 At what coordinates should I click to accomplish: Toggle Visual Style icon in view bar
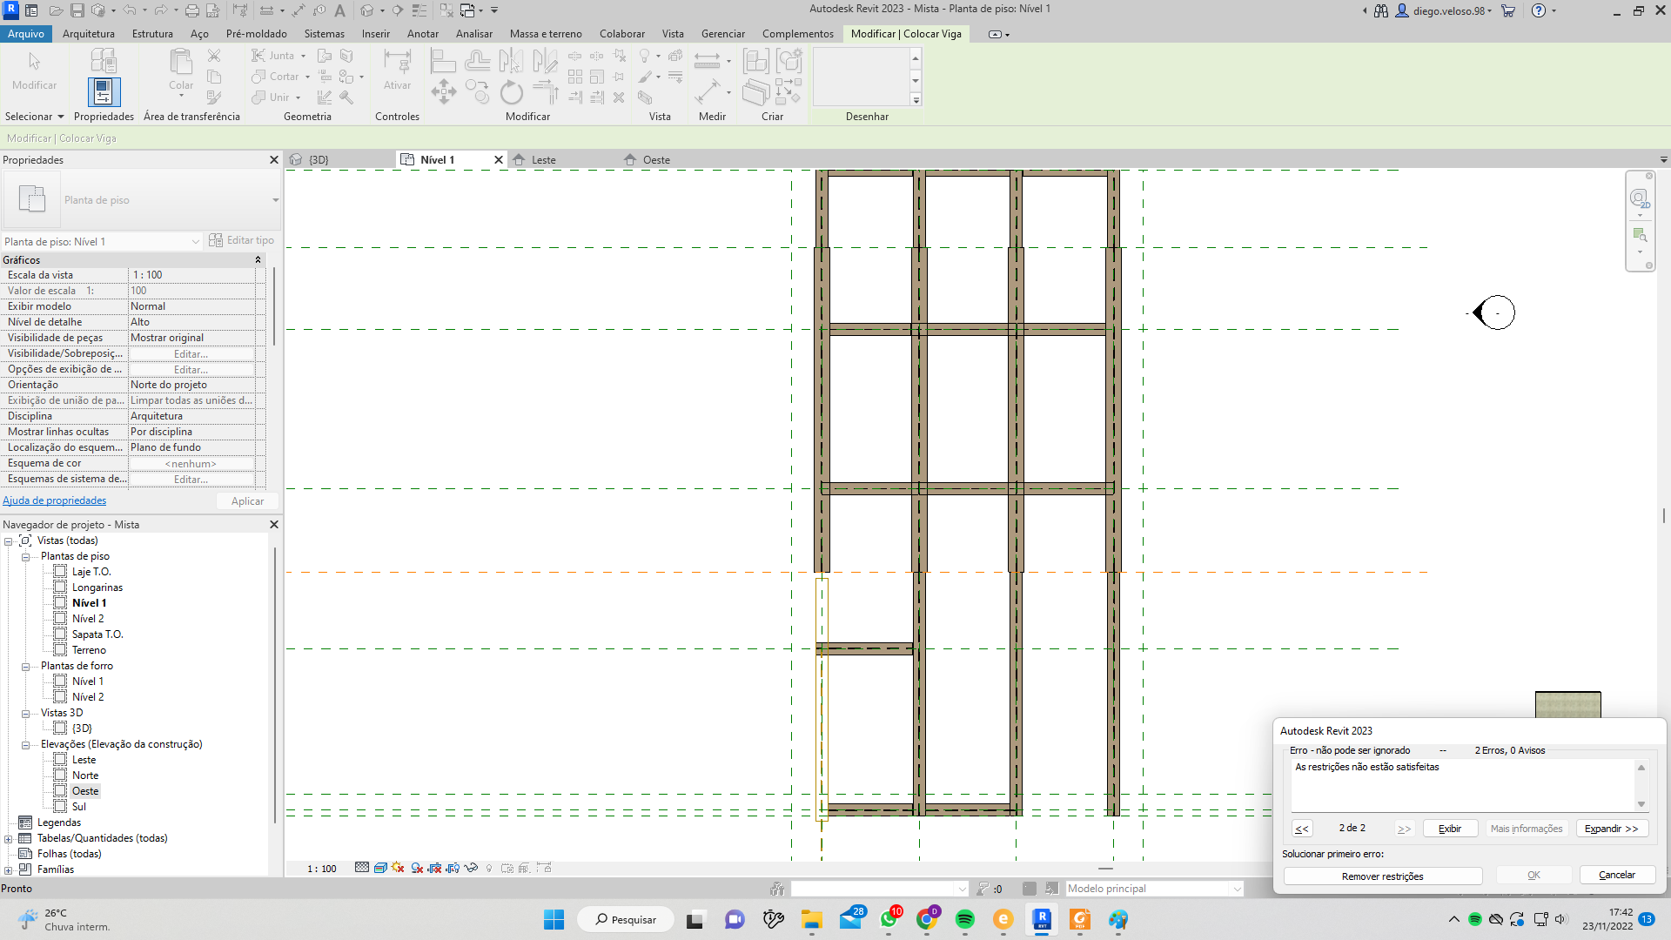pyautogui.click(x=380, y=868)
